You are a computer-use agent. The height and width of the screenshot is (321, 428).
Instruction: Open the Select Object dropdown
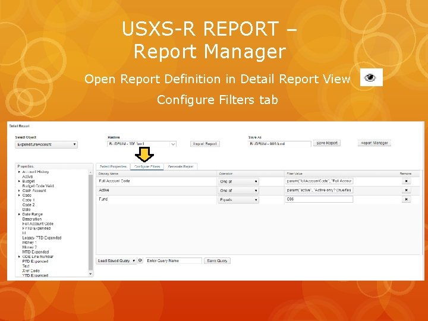point(46,144)
